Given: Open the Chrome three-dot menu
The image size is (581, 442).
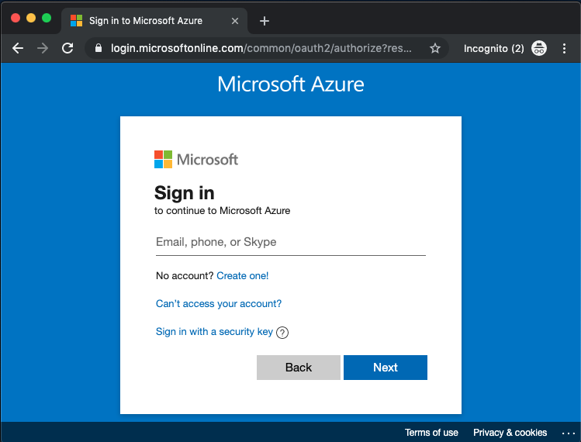Looking at the screenshot, I should 564,48.
